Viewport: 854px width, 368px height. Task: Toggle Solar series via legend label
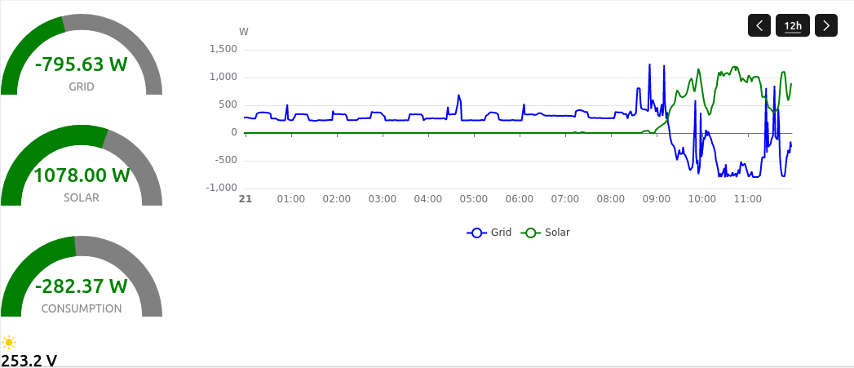pyautogui.click(x=557, y=233)
